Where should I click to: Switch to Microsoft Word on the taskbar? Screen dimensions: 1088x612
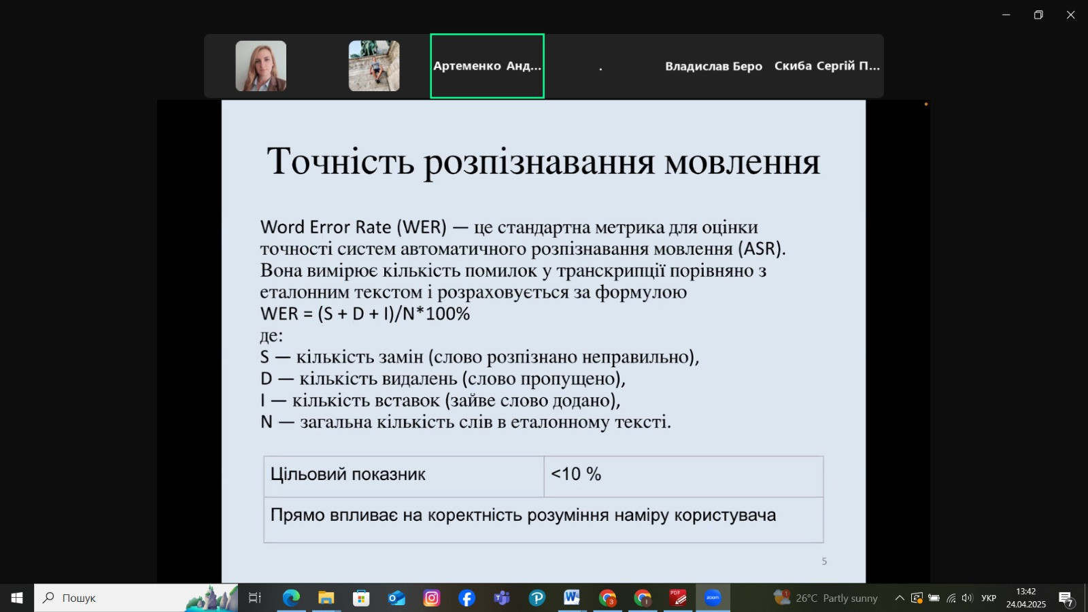tap(572, 598)
